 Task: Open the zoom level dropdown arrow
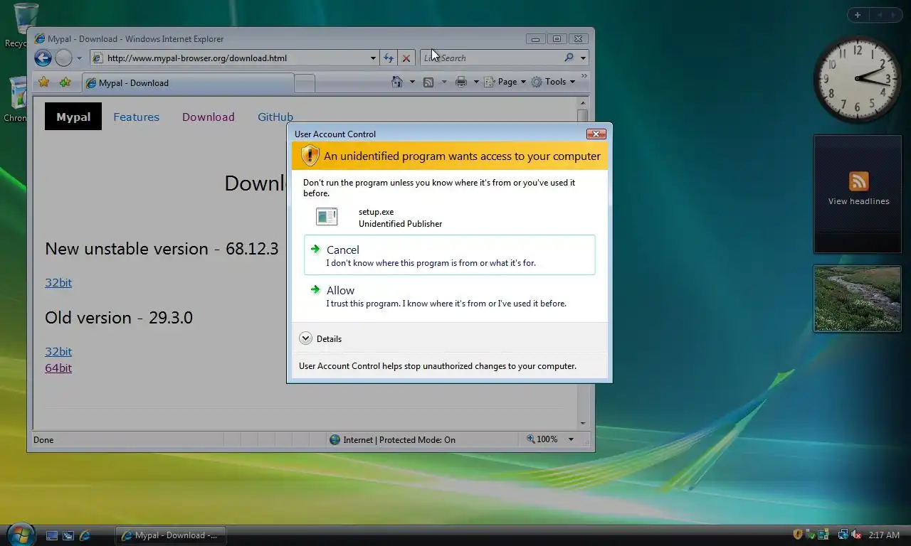coord(571,439)
